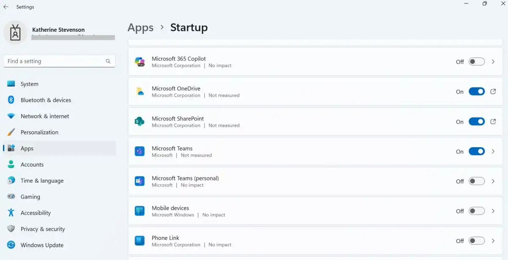
Task: Click the Phone Link app icon
Action: click(140, 241)
